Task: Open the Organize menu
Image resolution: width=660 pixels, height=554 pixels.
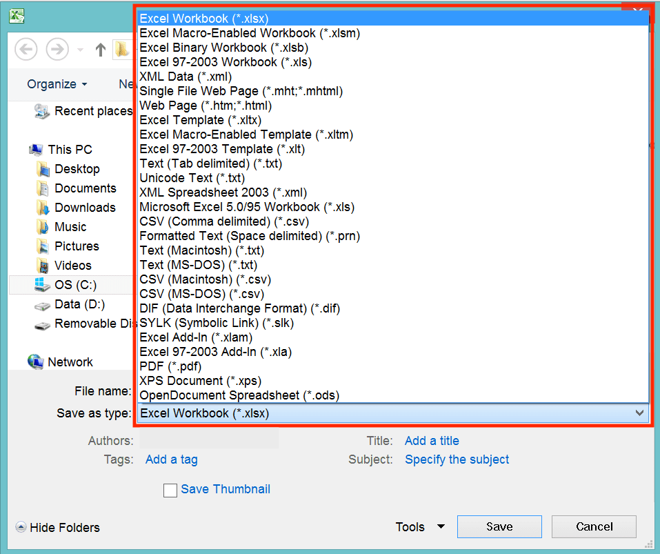Action: [57, 84]
